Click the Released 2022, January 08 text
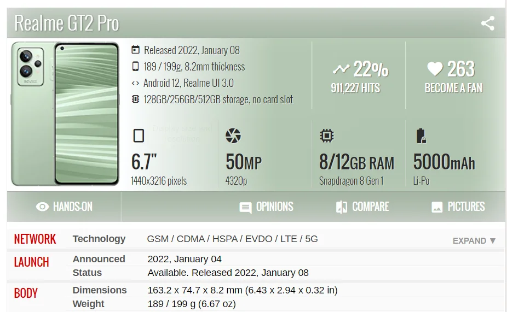The height and width of the screenshot is (312, 507). [192, 50]
